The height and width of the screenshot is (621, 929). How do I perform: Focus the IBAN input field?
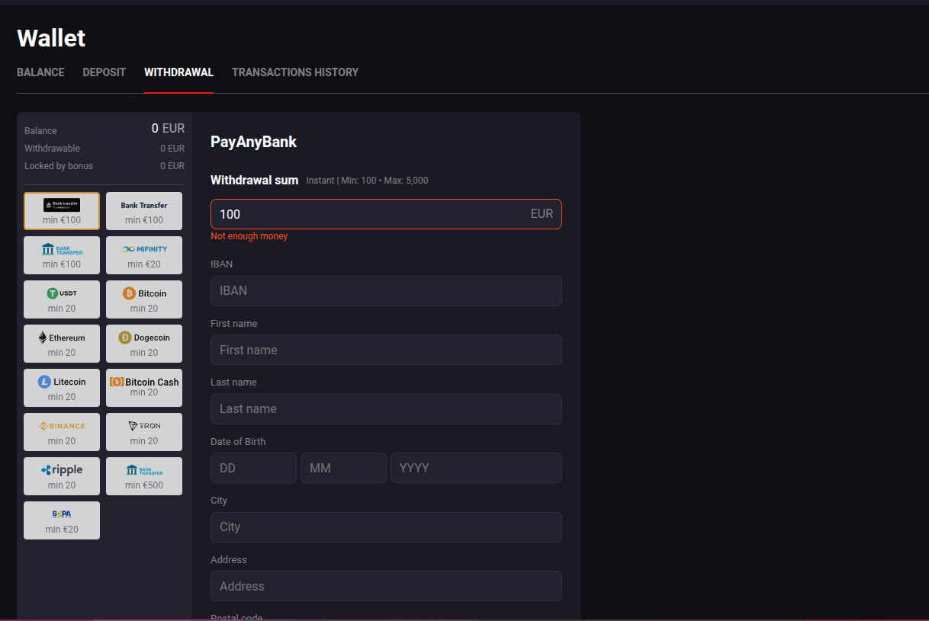tap(386, 291)
